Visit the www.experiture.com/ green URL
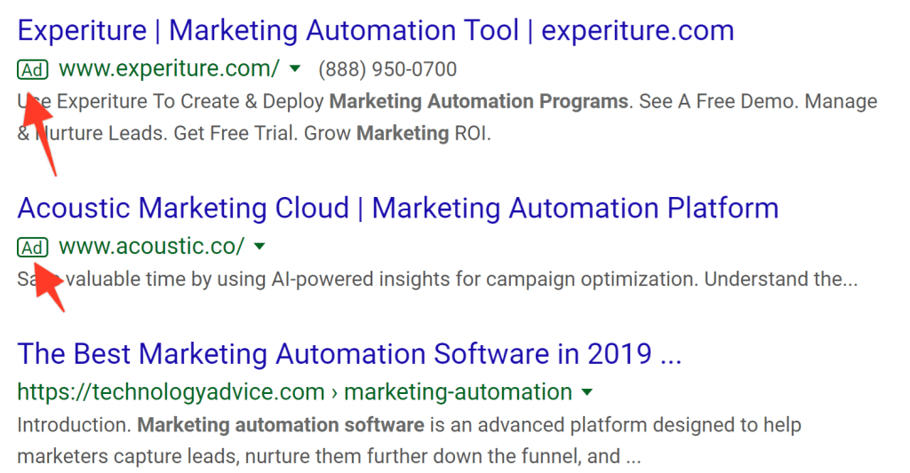Image resolution: width=910 pixels, height=473 pixels. [x=170, y=69]
